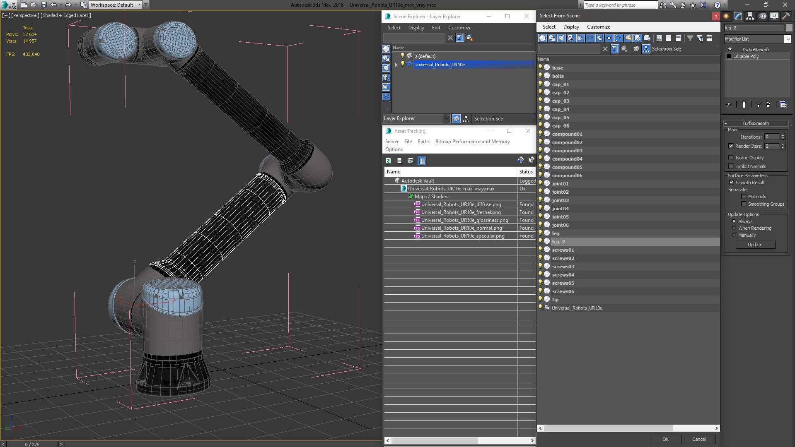Toggle Display Shapes filter in Select From Scene
Image resolution: width=795 pixels, height=447 pixels.
coord(552,38)
